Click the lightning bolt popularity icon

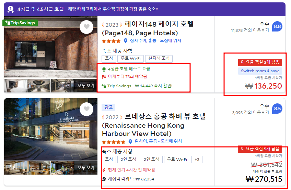tap(104, 170)
